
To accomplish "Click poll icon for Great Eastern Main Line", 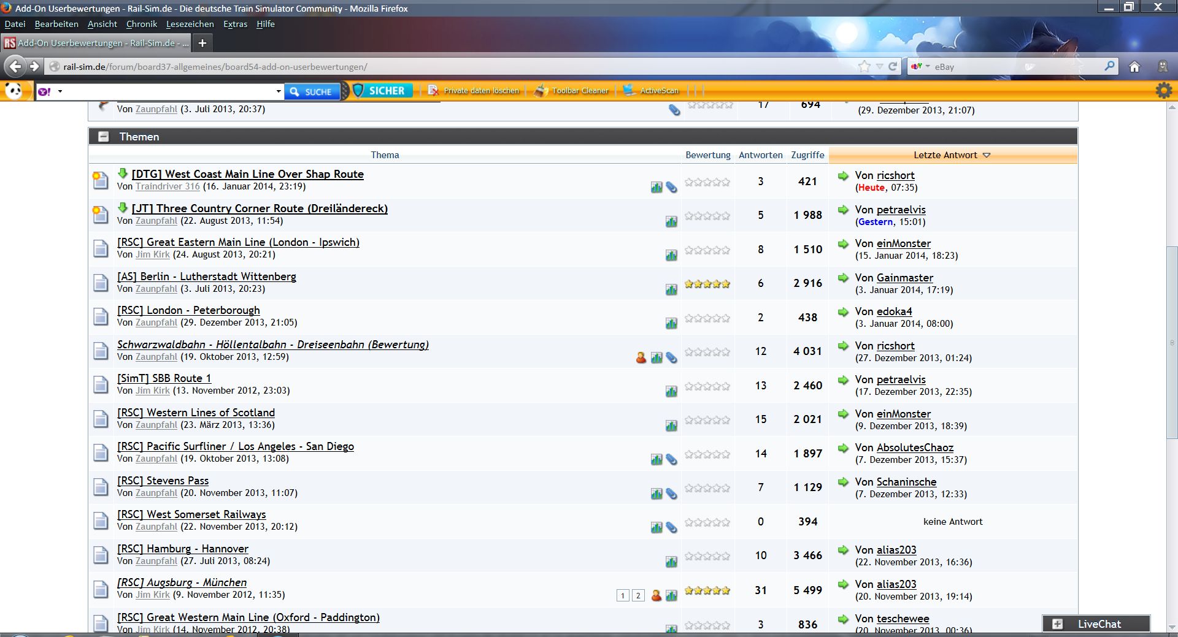I will 671,255.
